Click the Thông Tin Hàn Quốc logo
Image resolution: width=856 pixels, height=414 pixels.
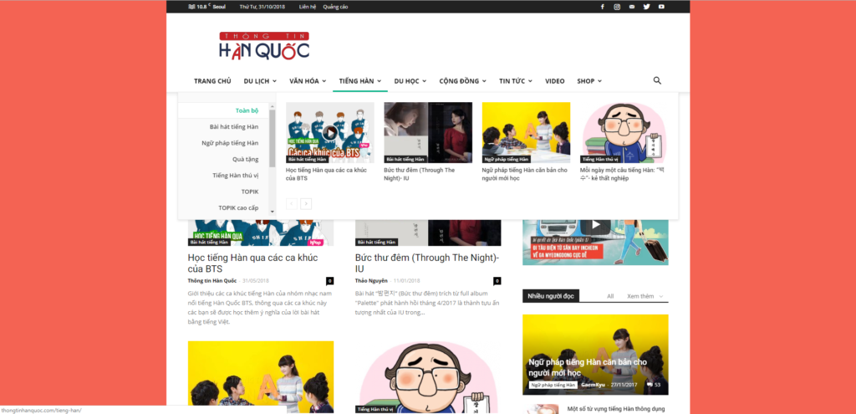263,46
